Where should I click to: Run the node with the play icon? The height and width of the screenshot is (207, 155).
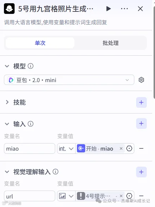click(x=108, y=9)
